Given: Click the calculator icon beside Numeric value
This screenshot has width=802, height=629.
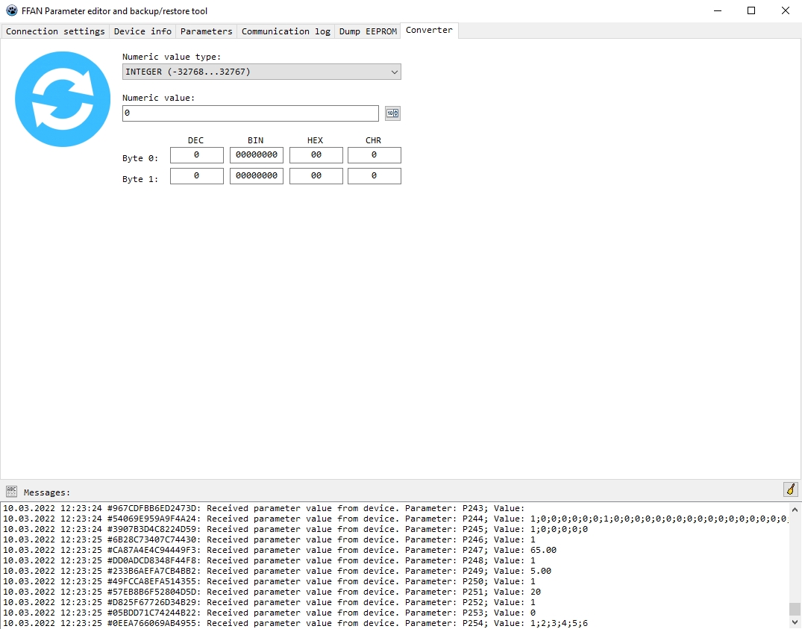Looking at the screenshot, I should point(392,113).
